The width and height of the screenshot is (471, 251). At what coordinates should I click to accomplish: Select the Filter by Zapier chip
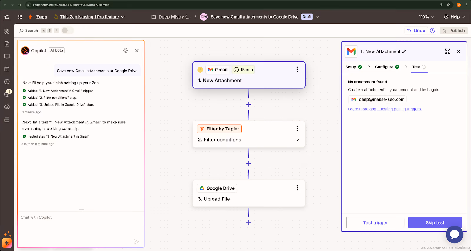click(x=219, y=129)
